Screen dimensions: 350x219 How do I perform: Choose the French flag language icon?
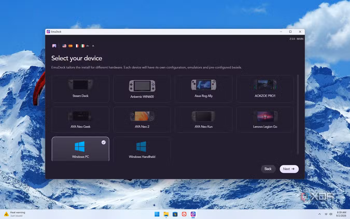click(77, 46)
